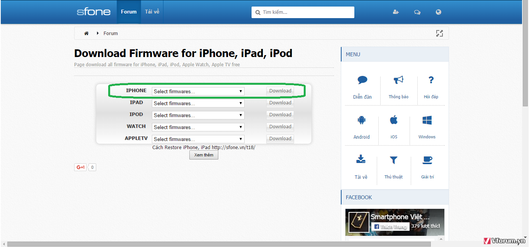Click the FACEBOOK sidebar heading
Viewport: 529px width, 247px height.
tap(359, 197)
